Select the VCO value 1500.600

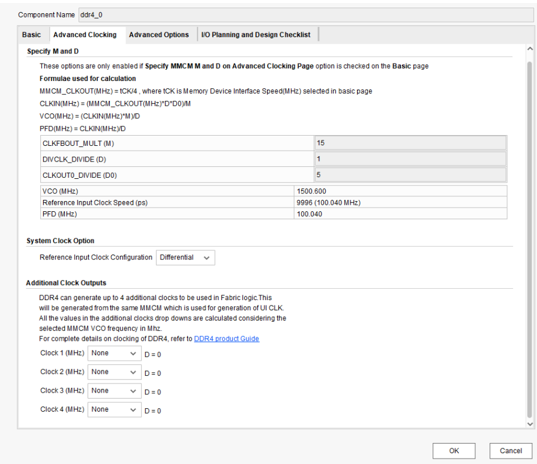[311, 191]
